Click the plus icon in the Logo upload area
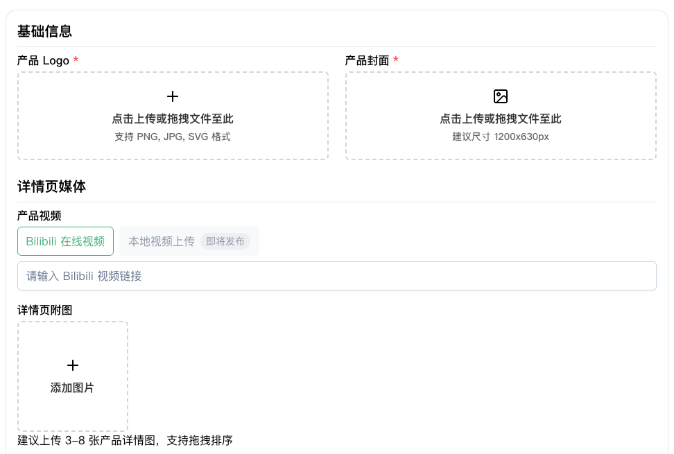Image resolution: width=674 pixels, height=454 pixels. click(173, 96)
